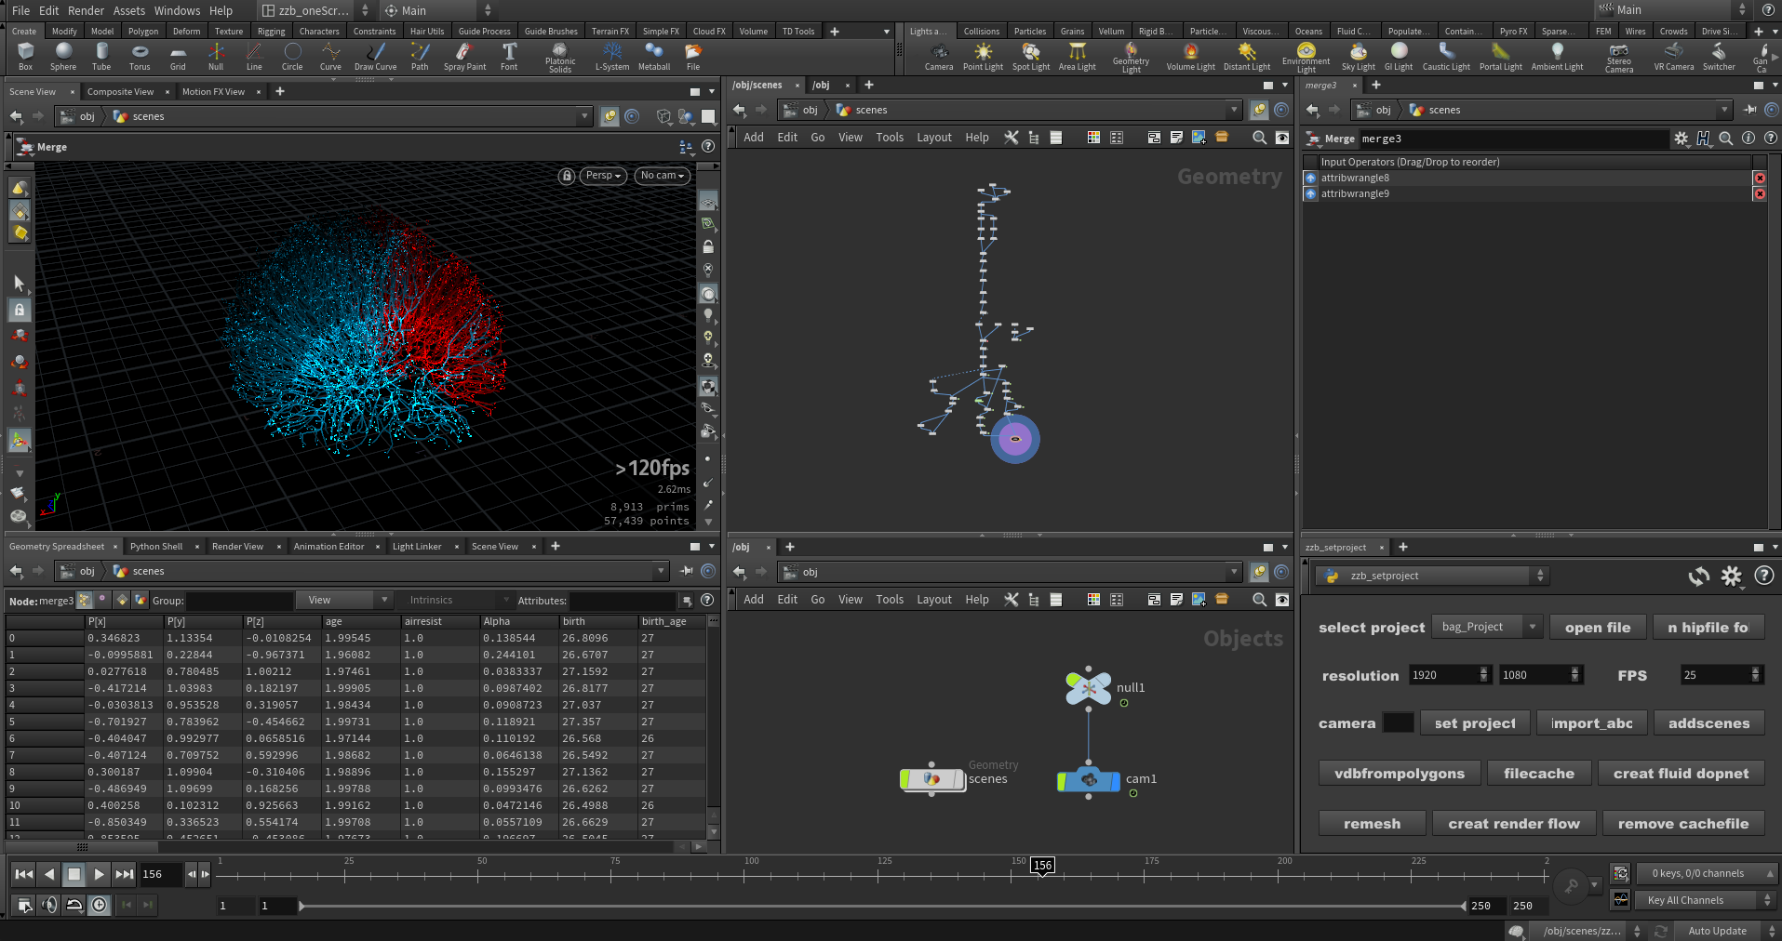Click the timeline frame 156 marker
Viewport: 1782px width, 941px height.
1042,865
